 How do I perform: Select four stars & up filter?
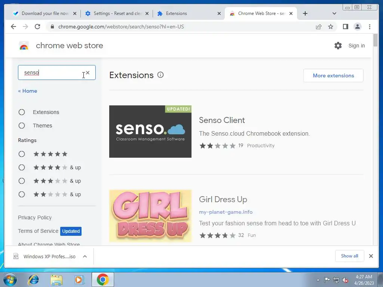(x=22, y=167)
